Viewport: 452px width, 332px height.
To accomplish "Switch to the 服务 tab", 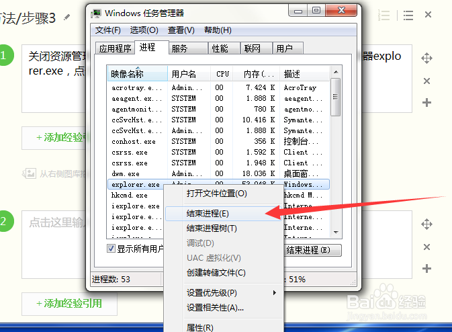I will tap(188, 48).
